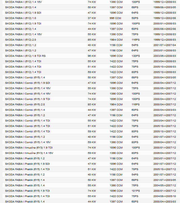This screenshot has width=180, height=203.
Task: Click date range '1999/08->2003/05'
Action: tap(165, 7)
